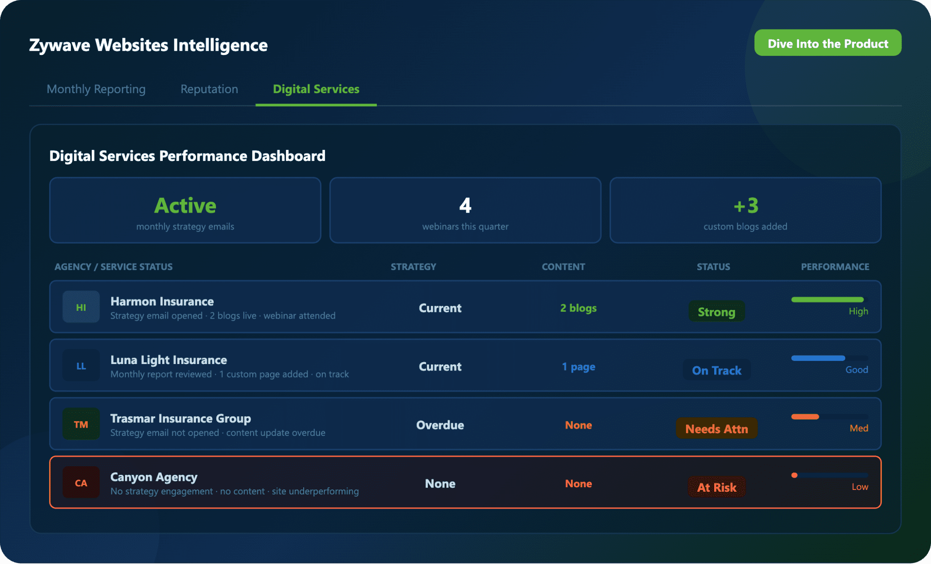Click the LL avatar icon for Luna Light
931x564 pixels.
tap(81, 366)
